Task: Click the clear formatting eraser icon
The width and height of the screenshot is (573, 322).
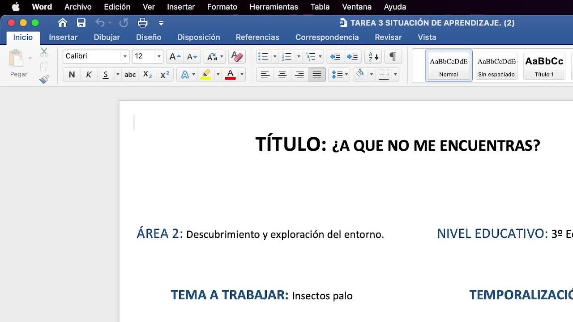Action: coord(236,56)
